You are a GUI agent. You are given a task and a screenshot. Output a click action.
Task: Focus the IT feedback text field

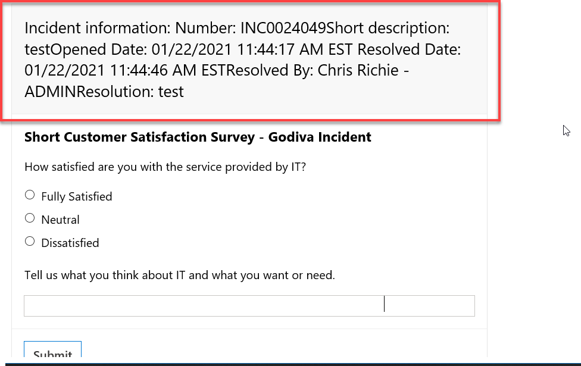point(249,306)
